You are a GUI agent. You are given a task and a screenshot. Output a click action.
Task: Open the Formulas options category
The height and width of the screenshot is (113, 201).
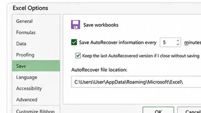pos(36,32)
